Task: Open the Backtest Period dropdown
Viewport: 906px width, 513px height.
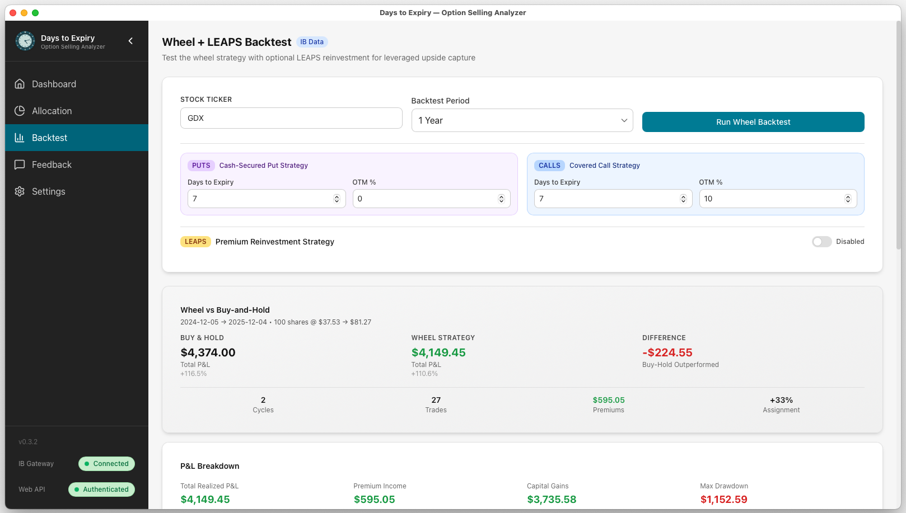Action: 522,120
